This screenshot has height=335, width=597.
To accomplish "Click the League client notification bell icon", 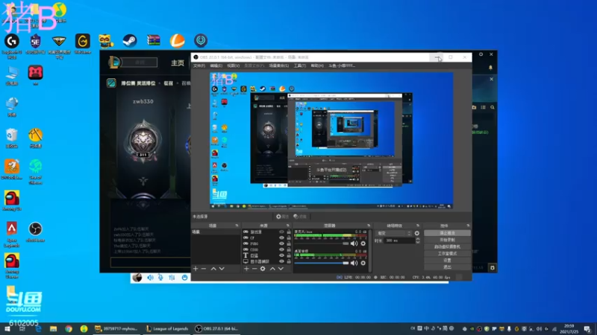I will [490, 68].
